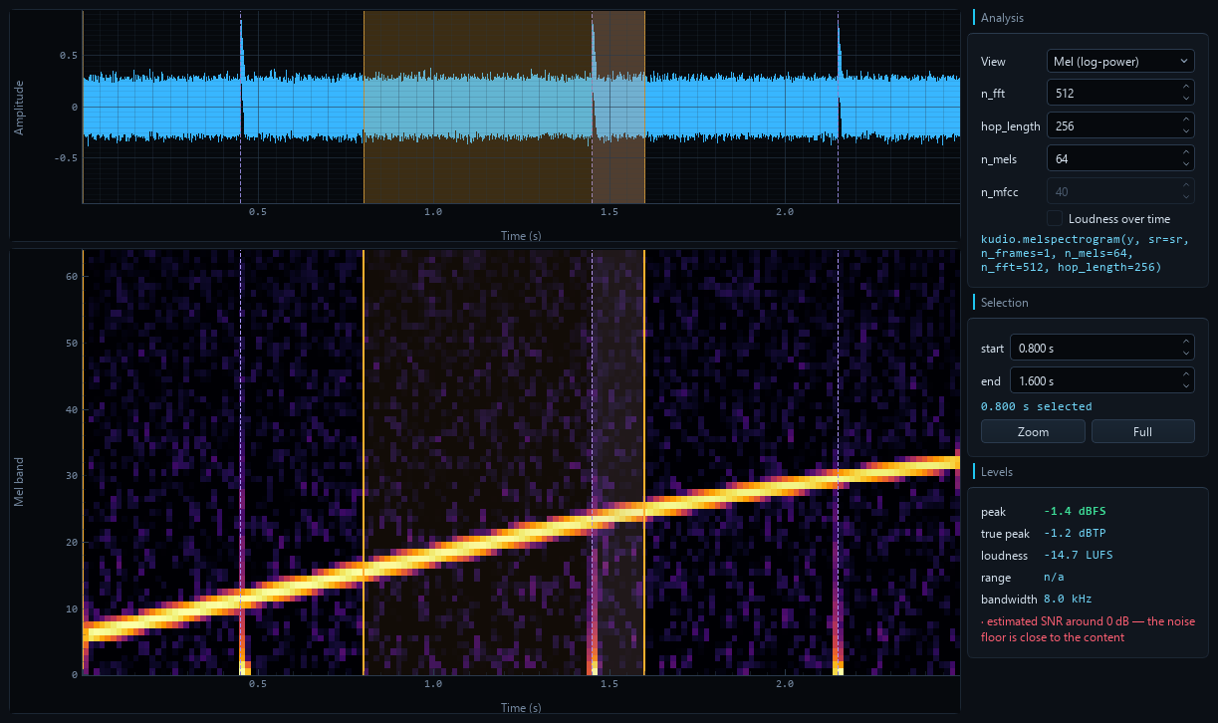Click the Levels section header
The height and width of the screenshot is (723, 1218).
pos(997,472)
